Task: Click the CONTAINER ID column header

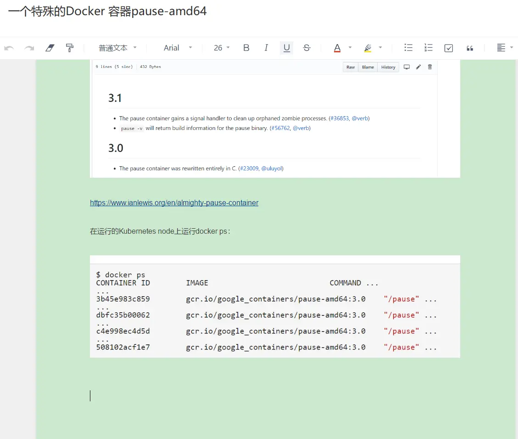Action: point(123,283)
